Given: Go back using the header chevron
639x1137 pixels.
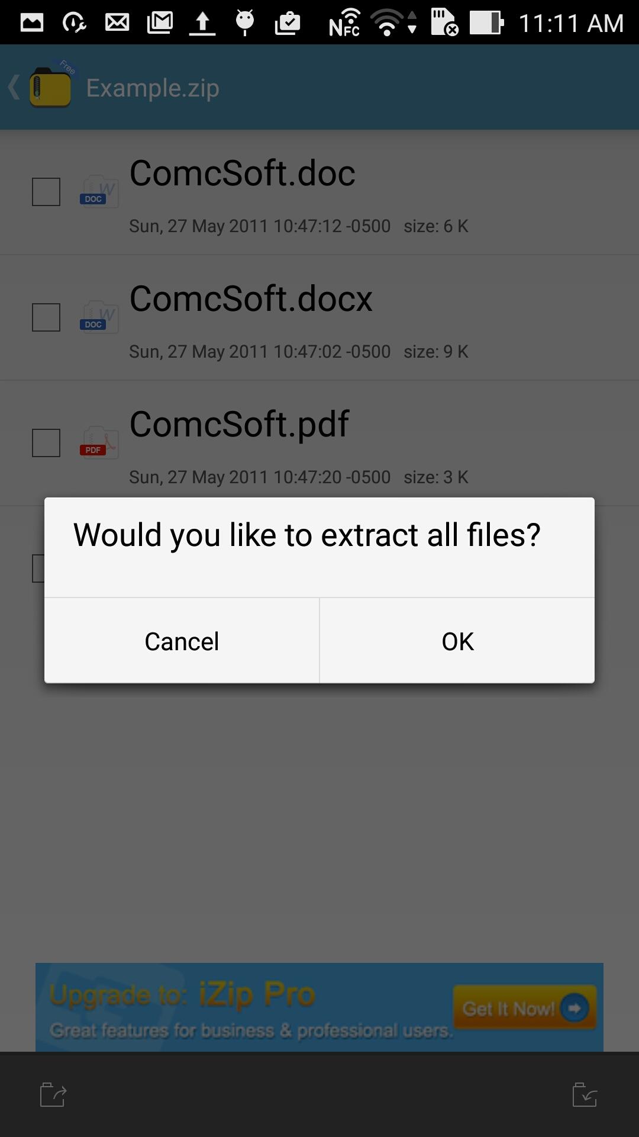Looking at the screenshot, I should coord(14,88).
